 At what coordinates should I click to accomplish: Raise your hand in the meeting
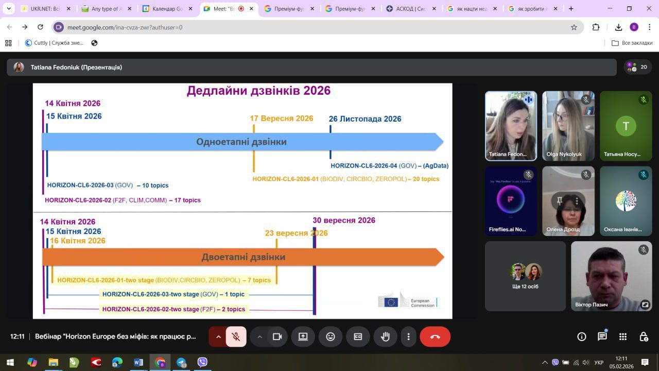[385, 336]
